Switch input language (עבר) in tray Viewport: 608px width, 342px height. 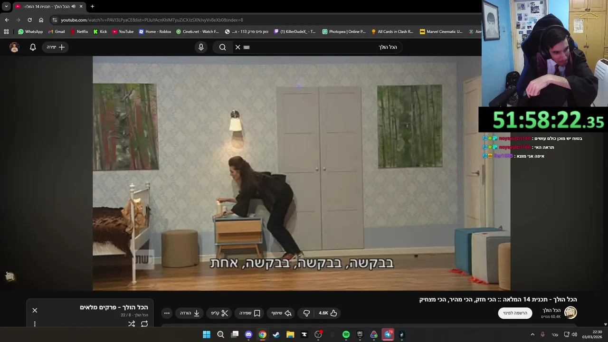coord(555,334)
